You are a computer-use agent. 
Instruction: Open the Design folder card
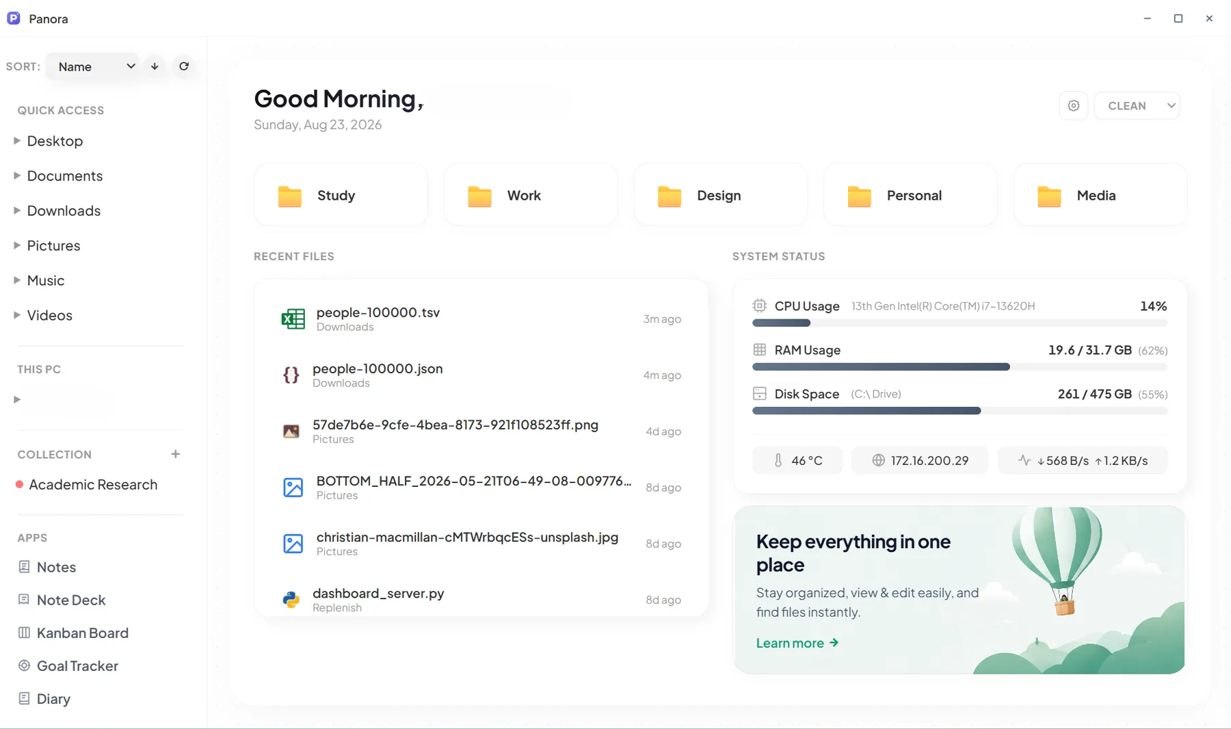point(721,195)
